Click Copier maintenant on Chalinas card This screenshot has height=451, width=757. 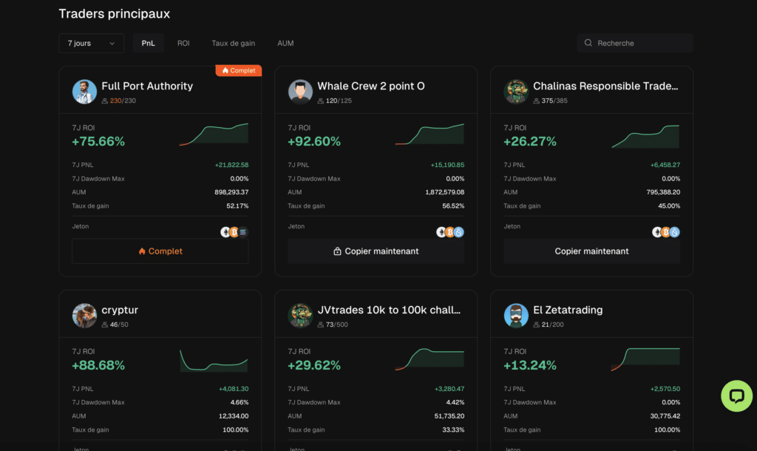tap(592, 251)
